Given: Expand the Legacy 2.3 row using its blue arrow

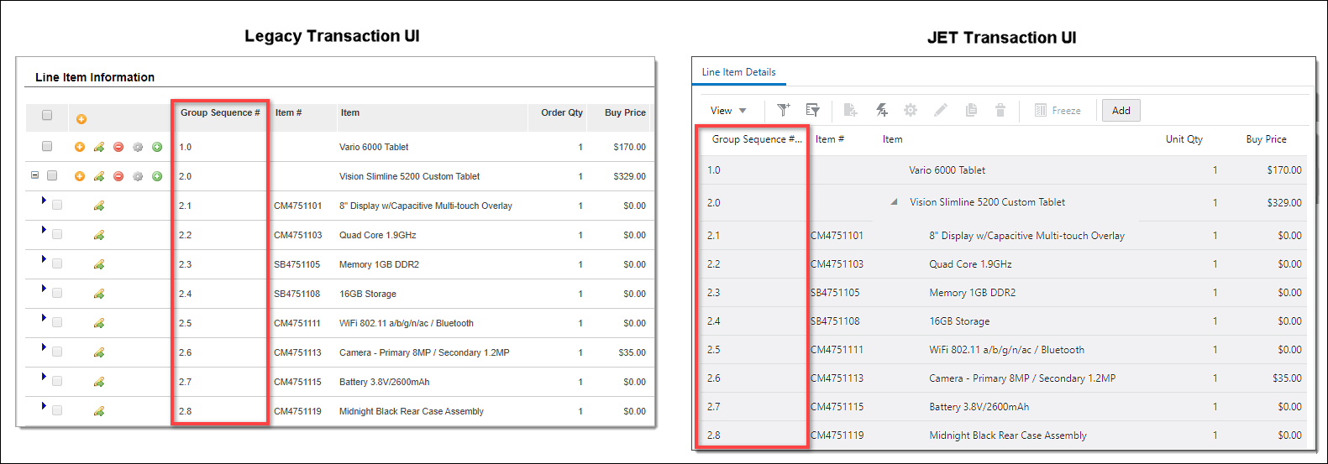Looking at the screenshot, I should pyautogui.click(x=44, y=259).
